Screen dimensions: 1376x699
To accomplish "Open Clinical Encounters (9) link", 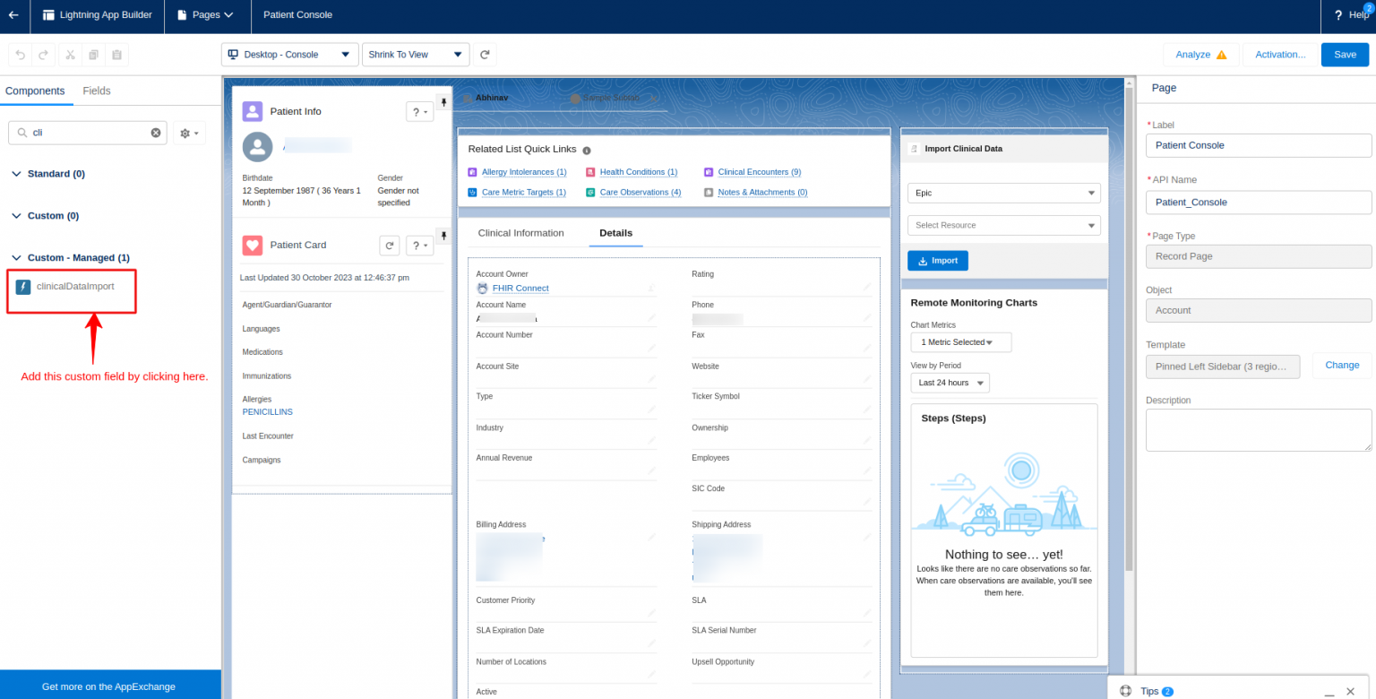I will click(x=760, y=172).
